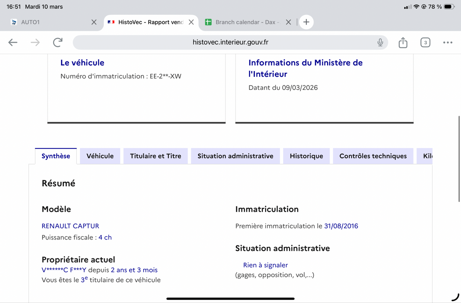Viewport: 461px width, 303px height.
Task: Open the browser more options menu
Action: click(x=447, y=42)
